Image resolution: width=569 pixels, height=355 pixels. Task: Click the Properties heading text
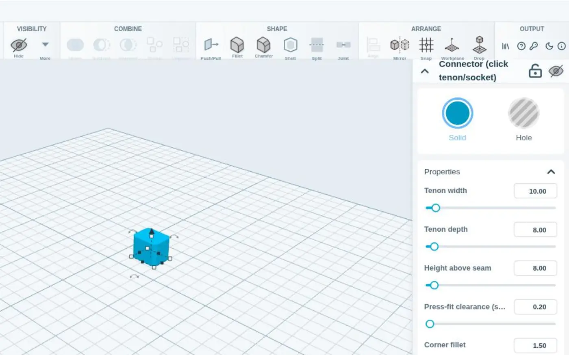442,172
